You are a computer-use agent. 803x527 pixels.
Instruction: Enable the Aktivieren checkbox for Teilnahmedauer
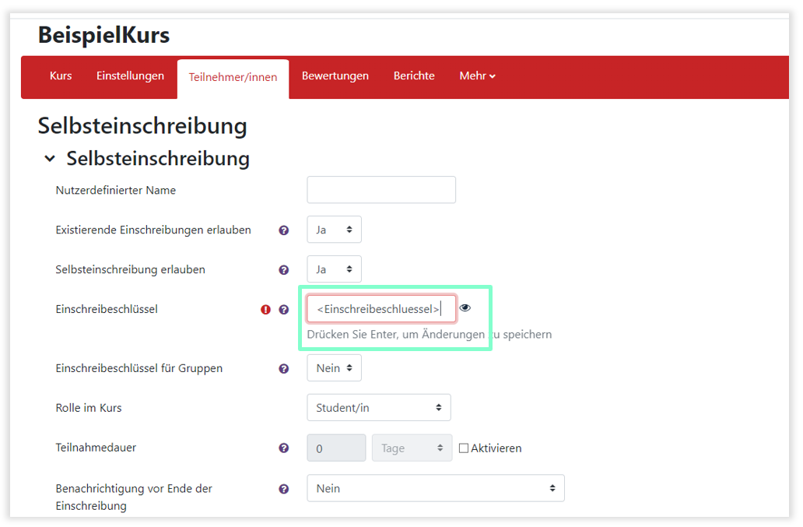pos(464,448)
